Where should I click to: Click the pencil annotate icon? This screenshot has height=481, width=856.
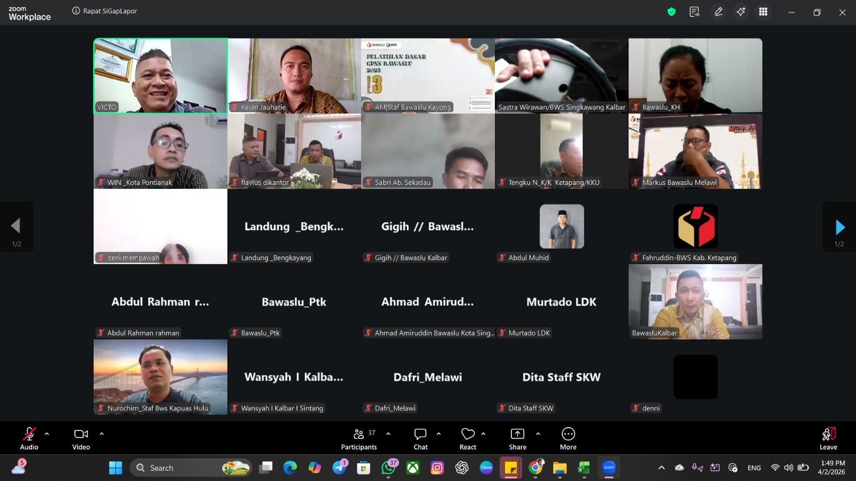click(x=719, y=12)
